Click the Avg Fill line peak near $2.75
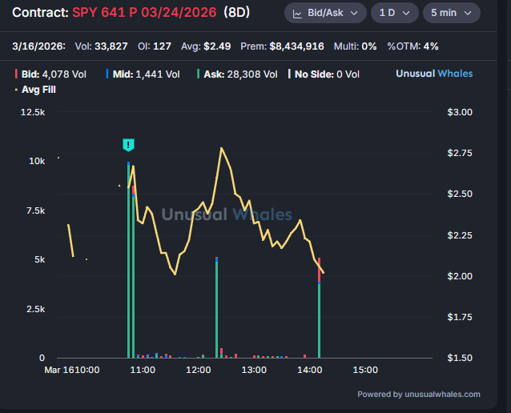Image resolution: width=511 pixels, height=413 pixels. click(x=222, y=148)
